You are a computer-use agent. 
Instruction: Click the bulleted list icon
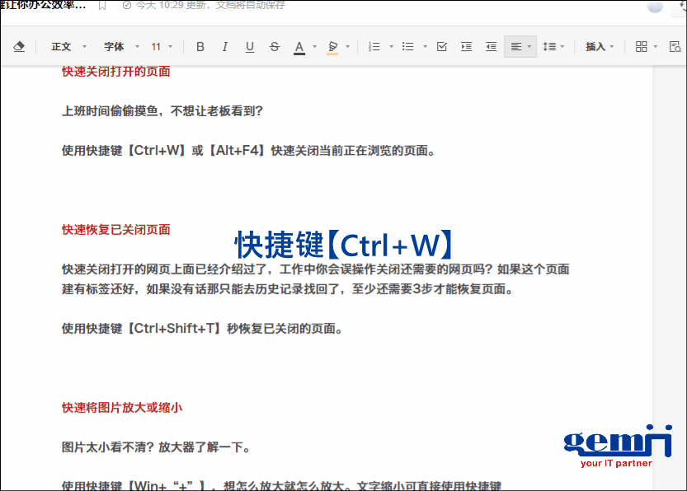coord(407,47)
